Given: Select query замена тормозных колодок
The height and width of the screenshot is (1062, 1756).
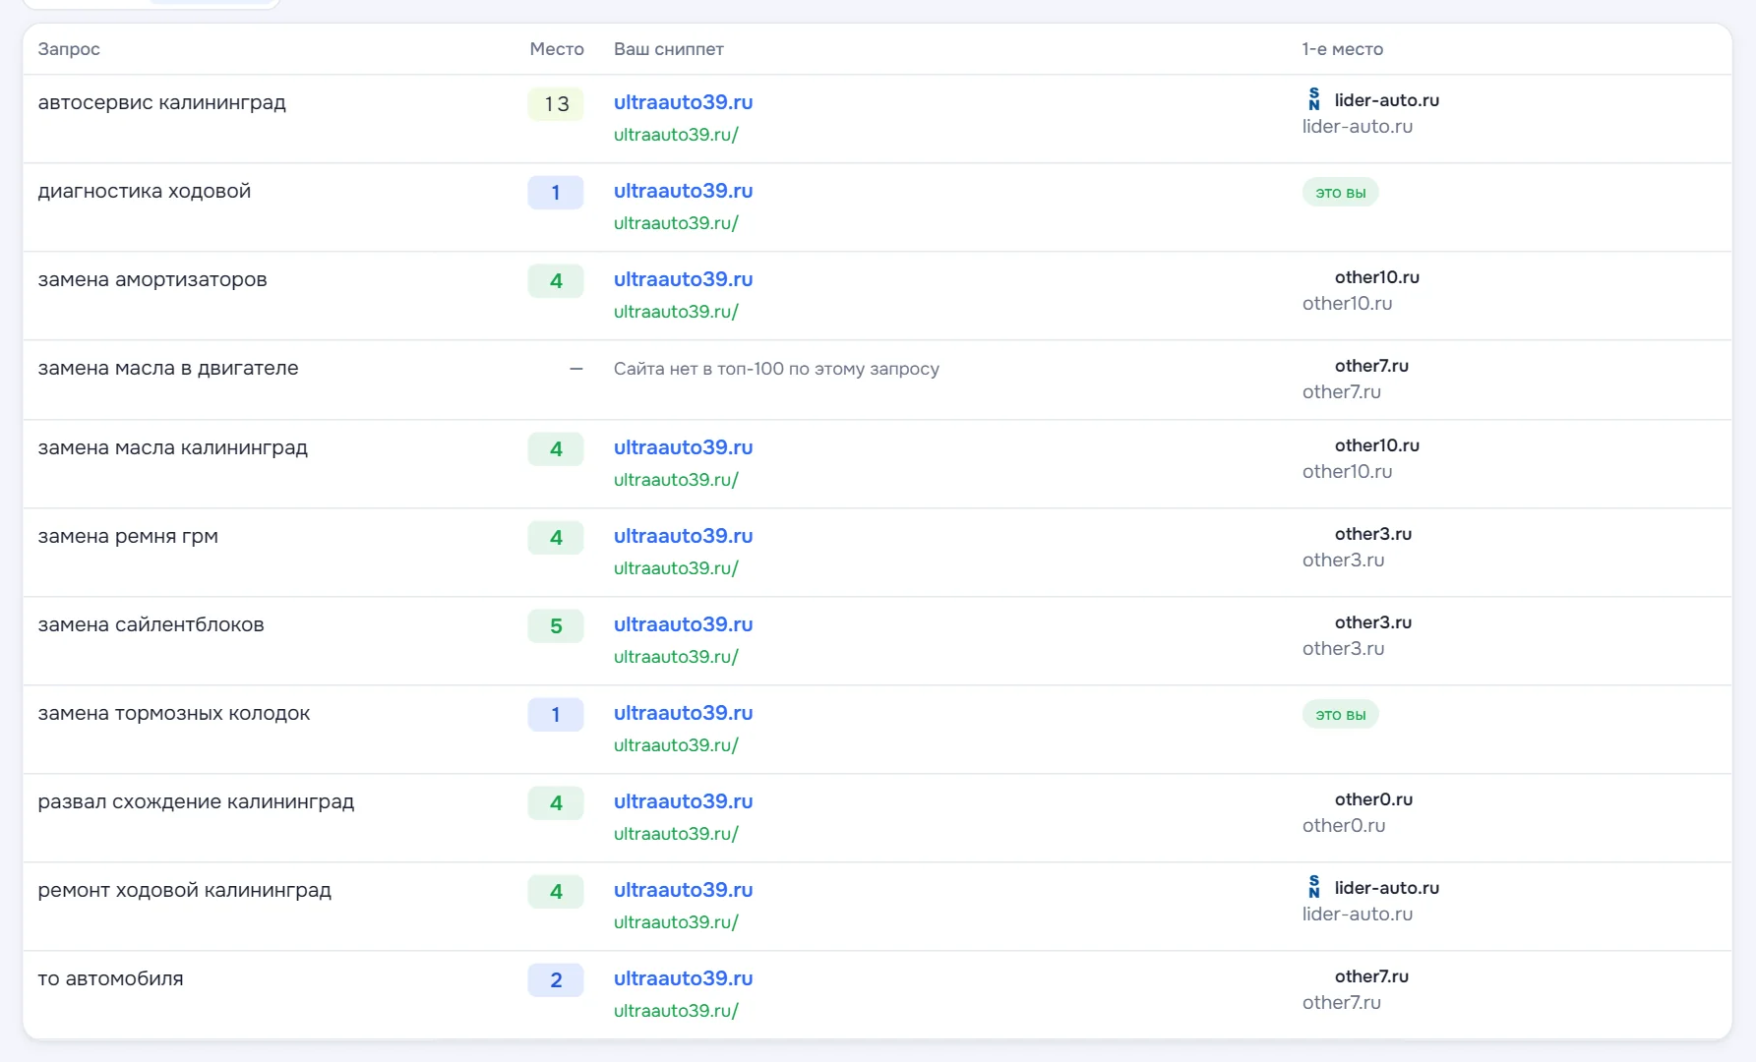Looking at the screenshot, I should tap(174, 713).
